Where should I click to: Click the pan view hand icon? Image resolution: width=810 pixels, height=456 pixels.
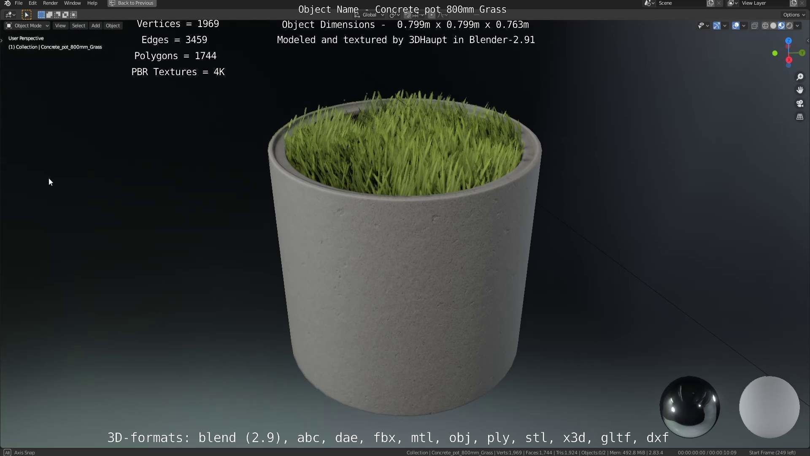pyautogui.click(x=799, y=90)
